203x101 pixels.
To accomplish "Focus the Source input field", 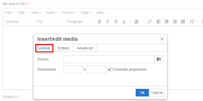I will point(109,59).
